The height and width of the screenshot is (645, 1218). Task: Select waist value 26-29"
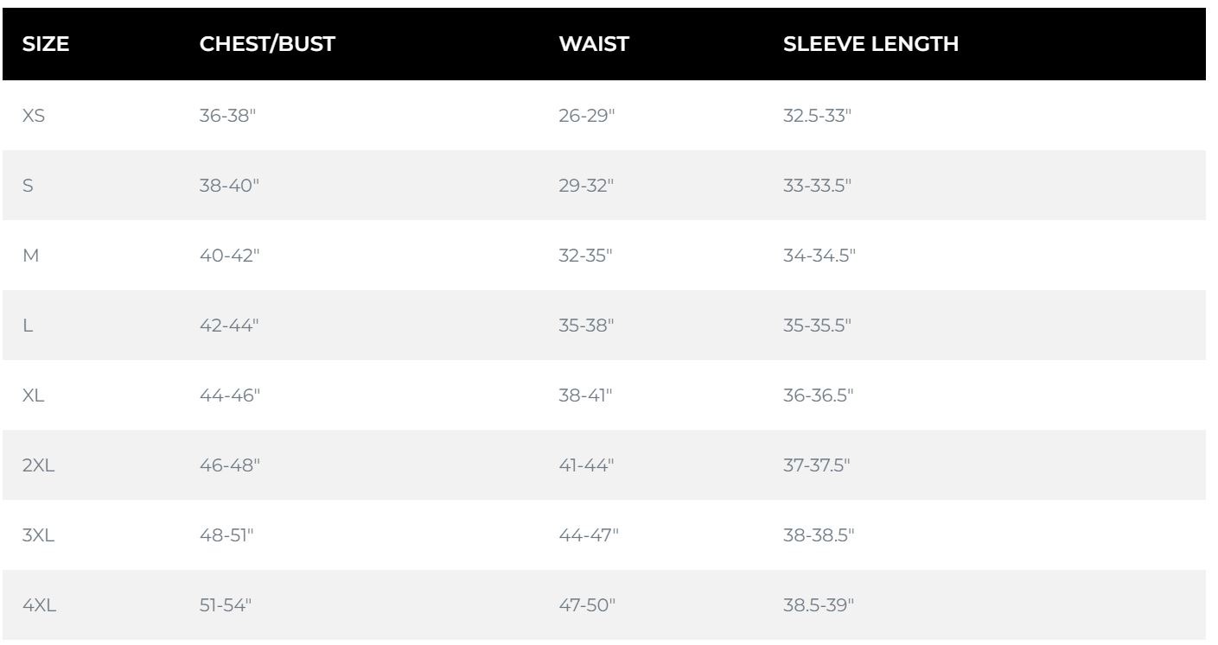tap(586, 116)
